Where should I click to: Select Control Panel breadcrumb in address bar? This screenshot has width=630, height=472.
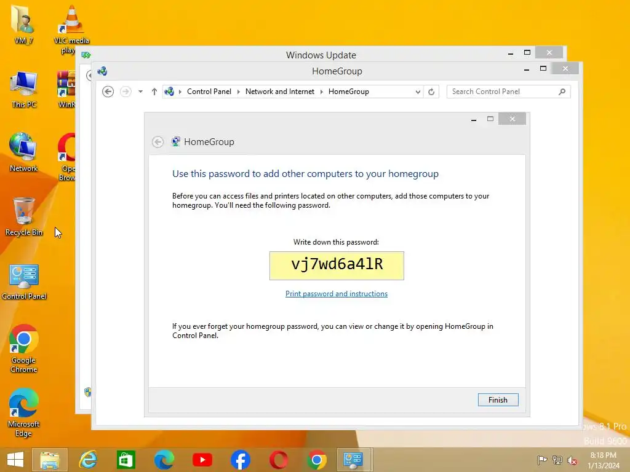coord(209,92)
